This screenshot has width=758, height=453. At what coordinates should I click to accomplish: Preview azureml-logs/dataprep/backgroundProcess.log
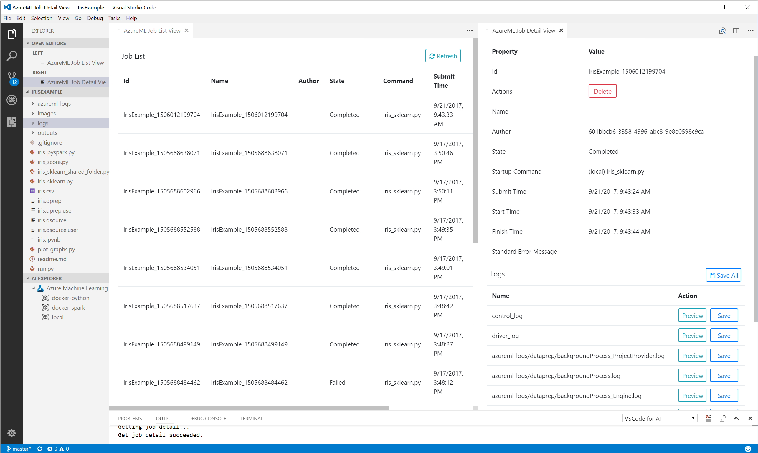tap(692, 376)
